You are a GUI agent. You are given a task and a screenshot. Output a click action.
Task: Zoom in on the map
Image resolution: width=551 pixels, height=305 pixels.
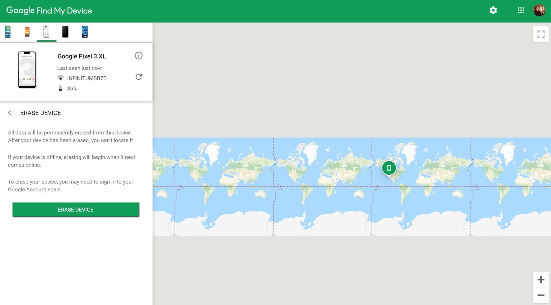point(541,280)
